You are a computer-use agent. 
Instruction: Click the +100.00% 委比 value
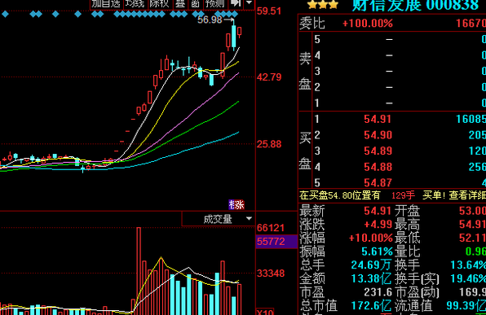click(x=368, y=24)
